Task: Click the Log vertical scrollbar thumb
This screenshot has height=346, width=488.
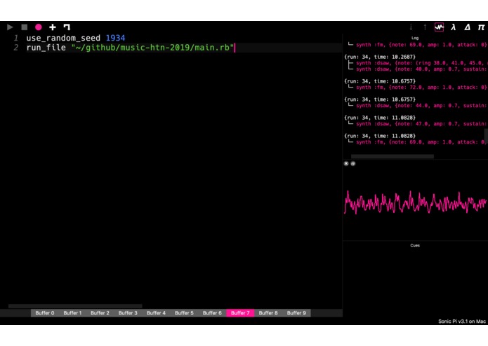Action: [486, 136]
